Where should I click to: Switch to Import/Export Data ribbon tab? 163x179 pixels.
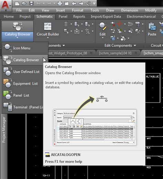tap(106, 16)
